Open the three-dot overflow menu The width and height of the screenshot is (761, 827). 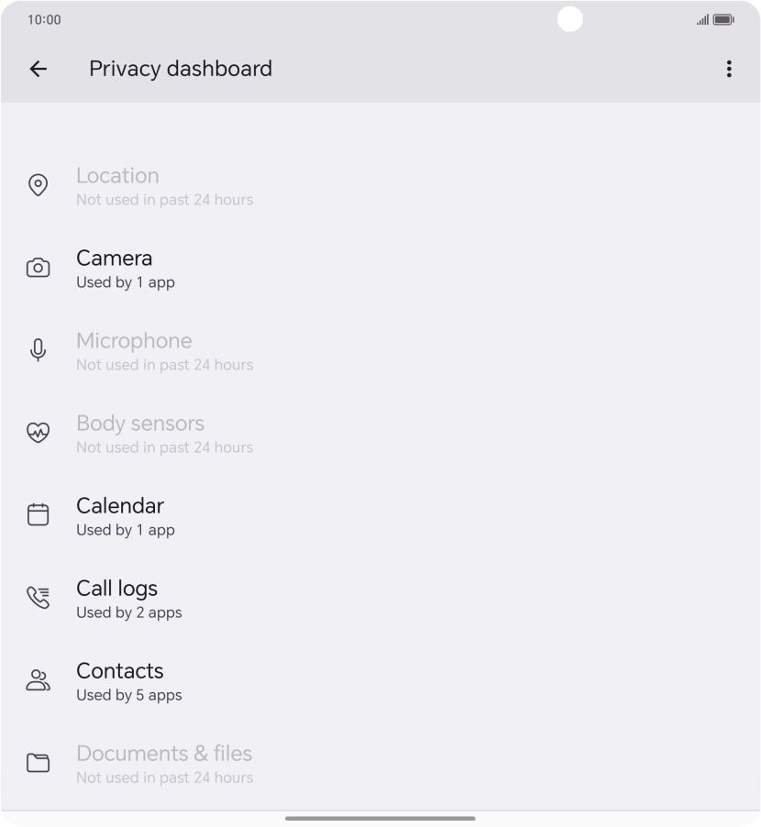click(729, 69)
